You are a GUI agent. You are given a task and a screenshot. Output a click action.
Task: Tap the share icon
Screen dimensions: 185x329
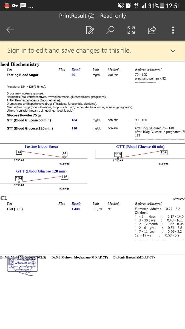(152, 30)
